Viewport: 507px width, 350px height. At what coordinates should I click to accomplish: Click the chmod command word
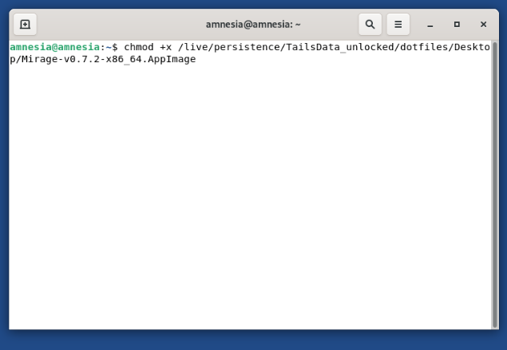[x=139, y=47]
